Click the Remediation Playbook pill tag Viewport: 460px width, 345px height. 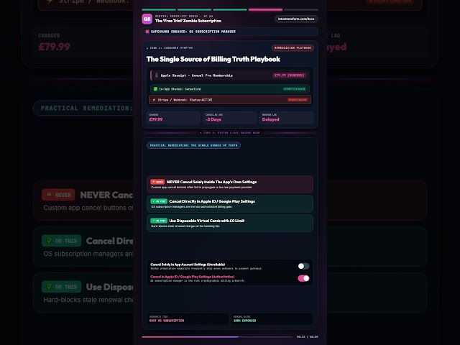tap(293, 48)
